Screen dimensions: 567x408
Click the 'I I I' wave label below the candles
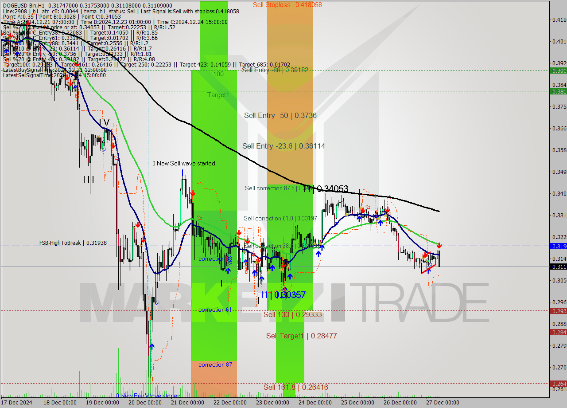click(89, 179)
